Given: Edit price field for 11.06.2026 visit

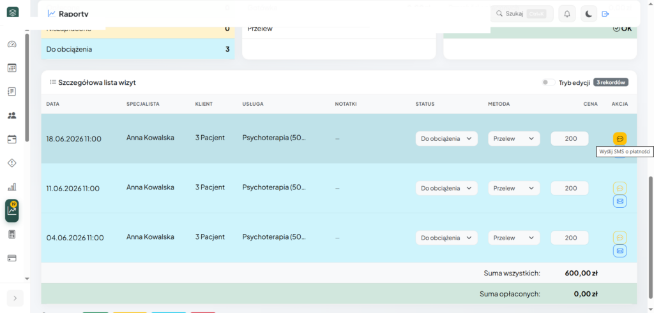Looking at the screenshot, I should [570, 188].
